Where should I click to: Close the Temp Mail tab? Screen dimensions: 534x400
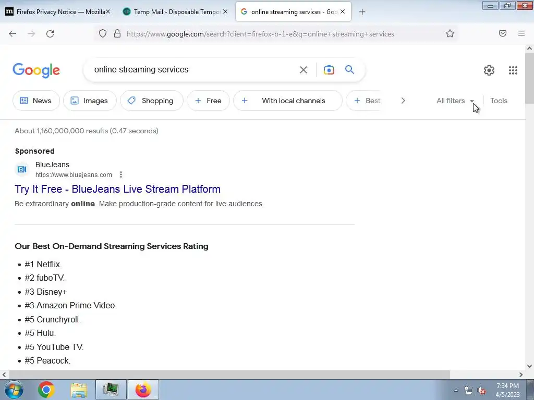pos(225,12)
